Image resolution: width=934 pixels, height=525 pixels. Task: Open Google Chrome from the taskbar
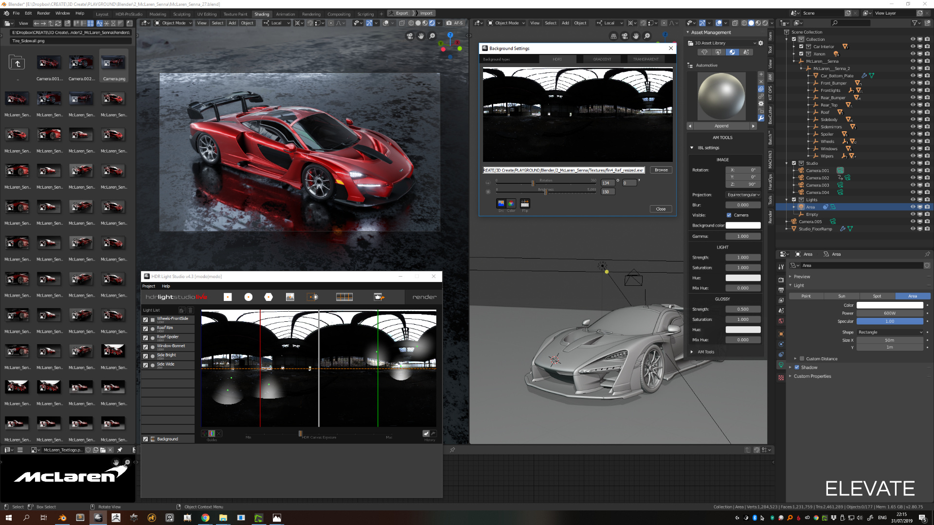tap(205, 518)
